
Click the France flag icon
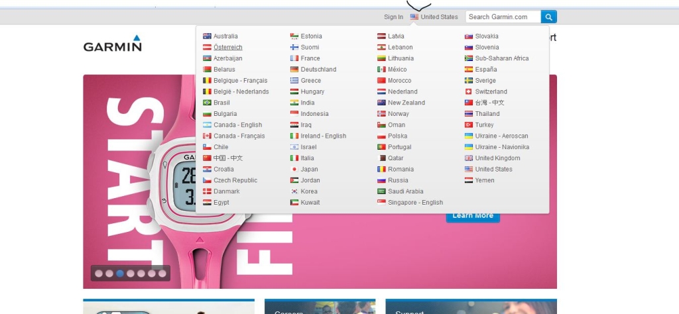click(294, 58)
